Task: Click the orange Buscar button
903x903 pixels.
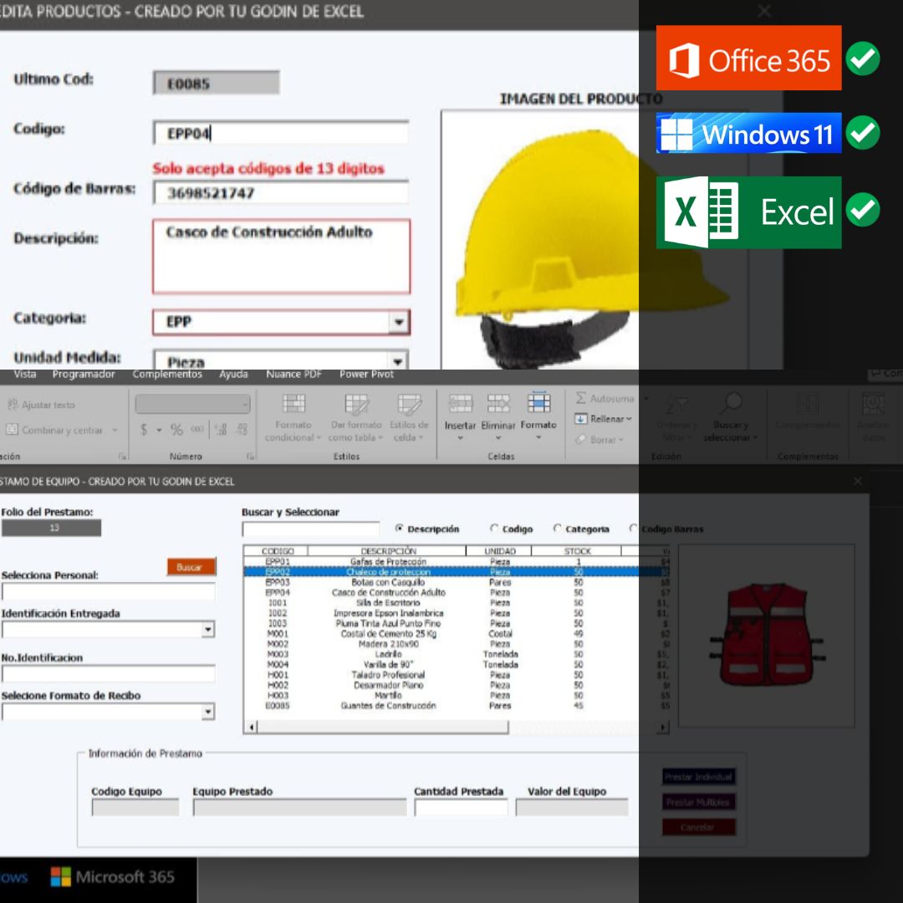Action: coord(191,567)
